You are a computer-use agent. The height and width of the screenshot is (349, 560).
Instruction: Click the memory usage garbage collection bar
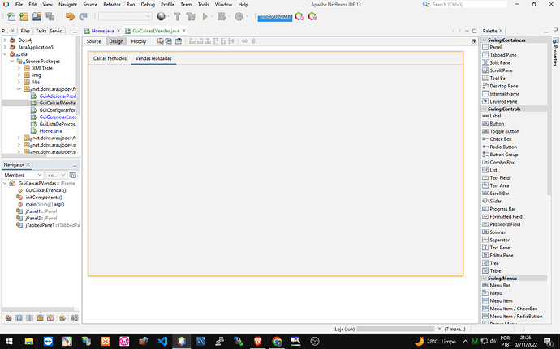pos(274,17)
